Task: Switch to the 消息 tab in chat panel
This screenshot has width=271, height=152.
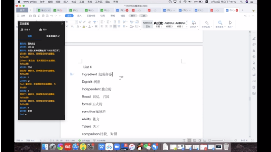Action: (x=30, y=37)
